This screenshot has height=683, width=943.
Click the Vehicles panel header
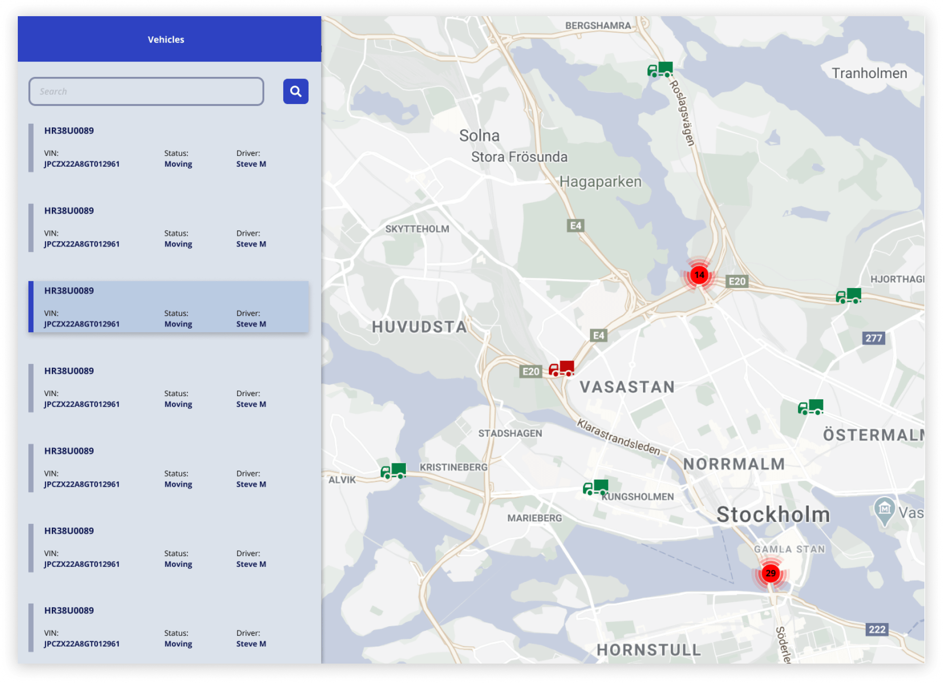(166, 40)
